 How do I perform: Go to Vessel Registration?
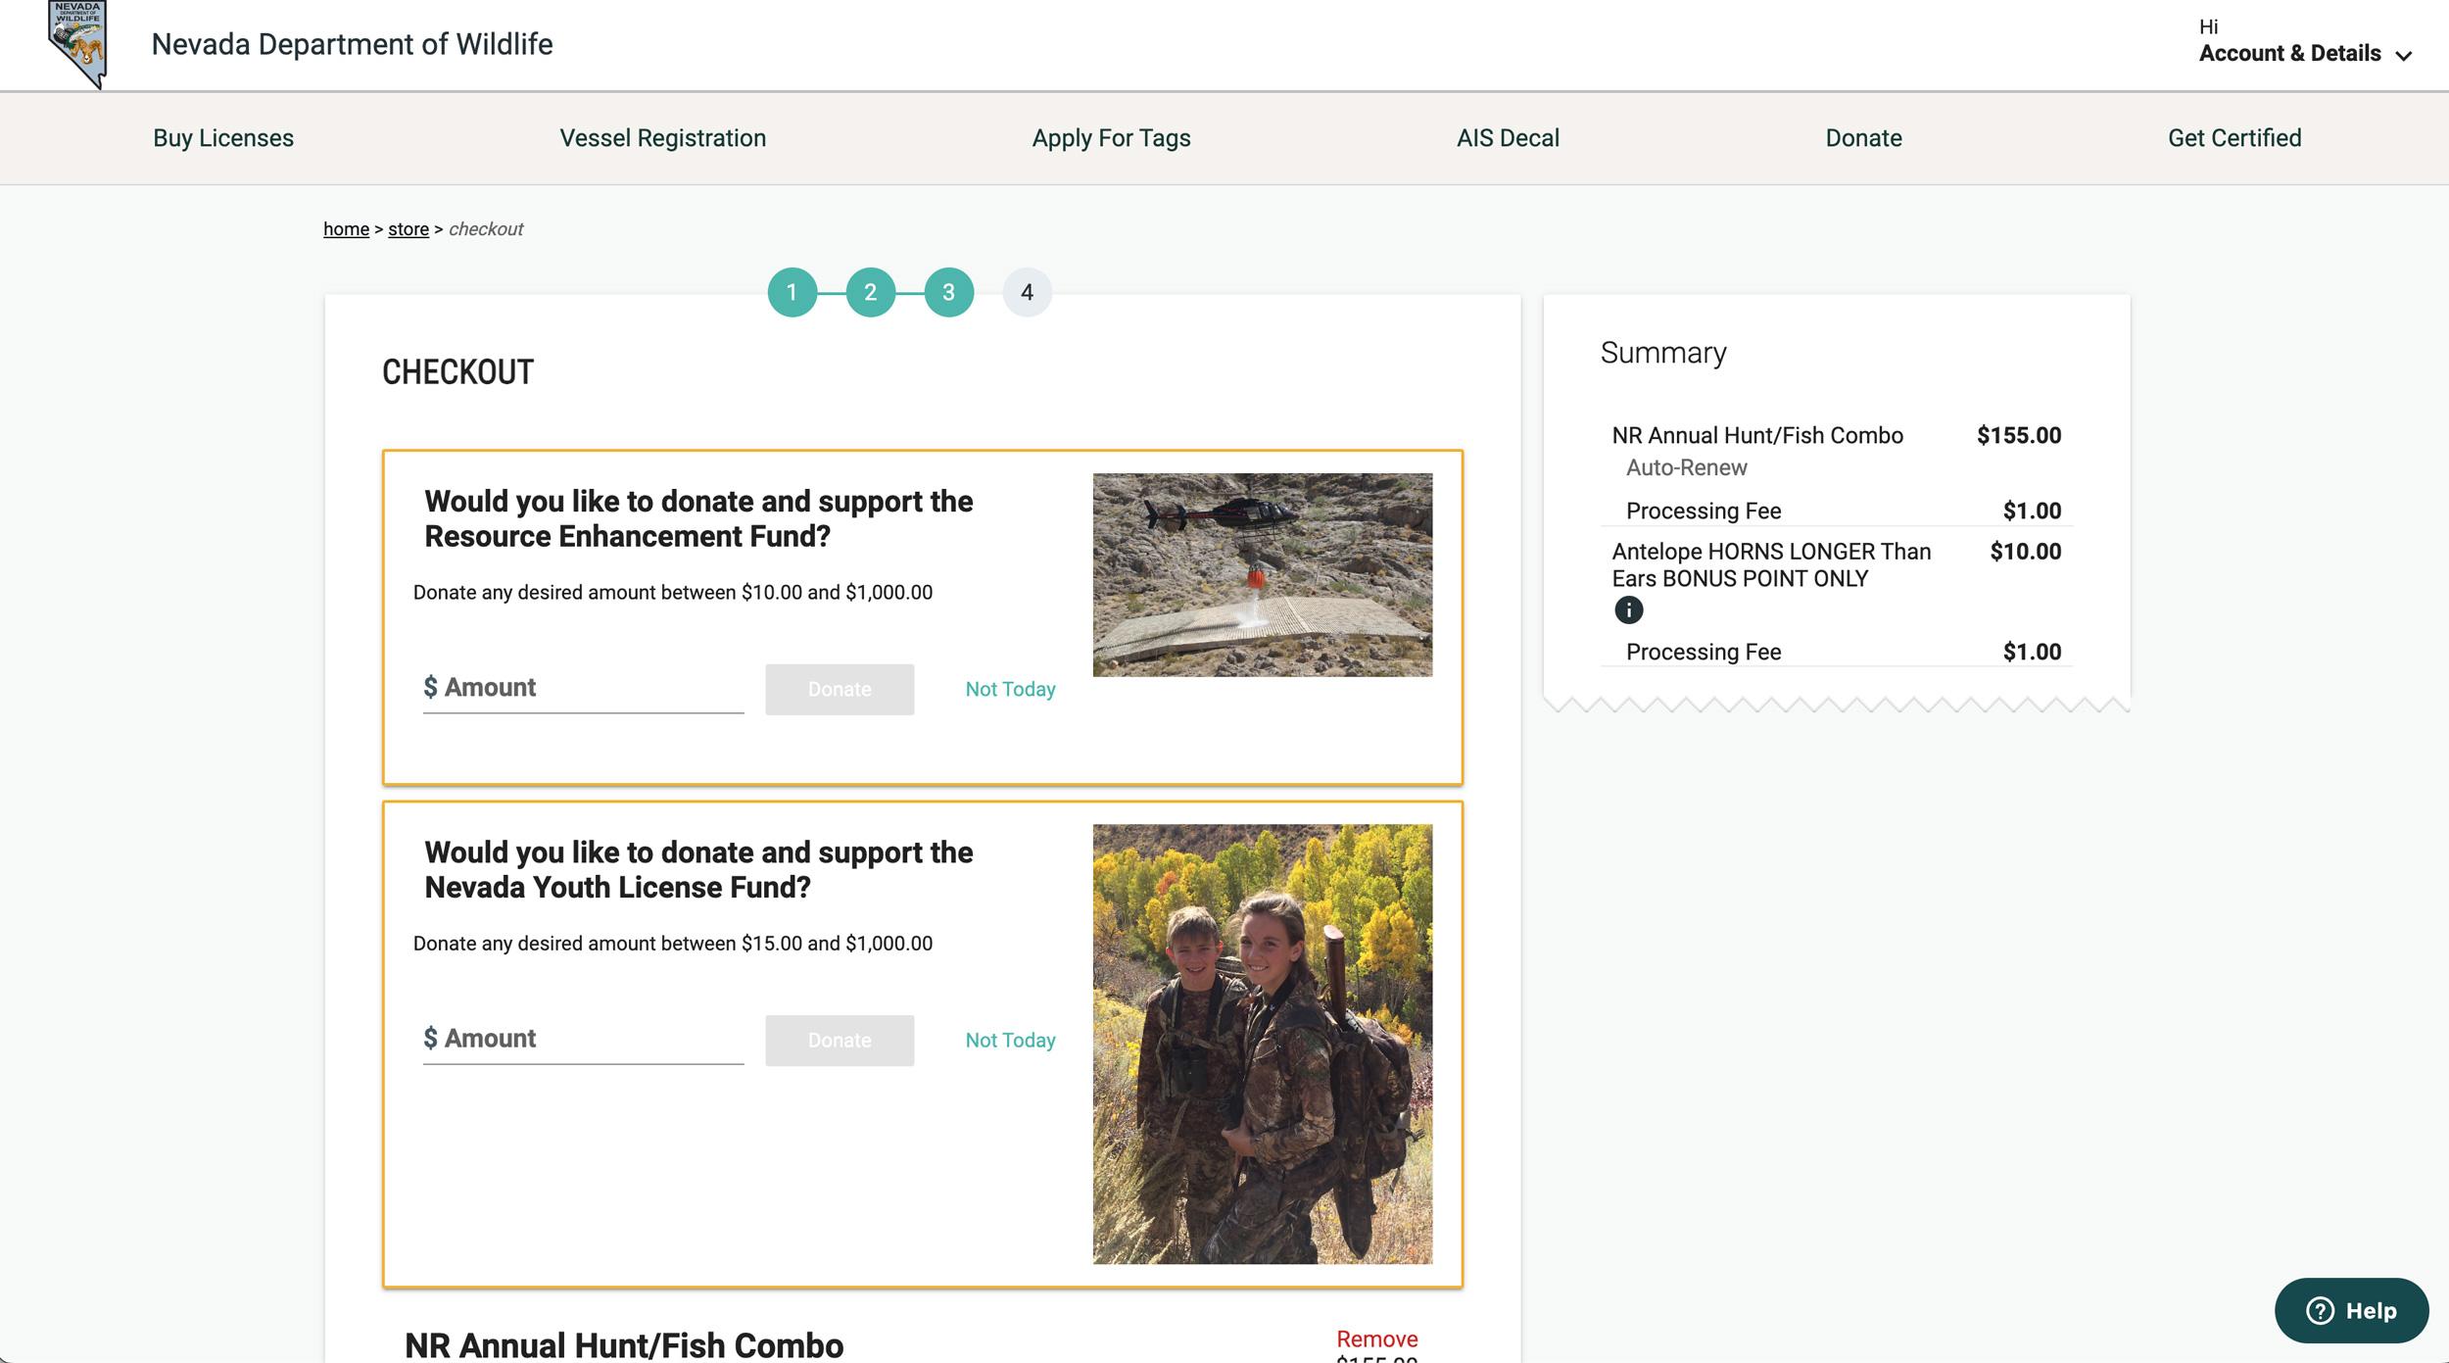[662, 138]
